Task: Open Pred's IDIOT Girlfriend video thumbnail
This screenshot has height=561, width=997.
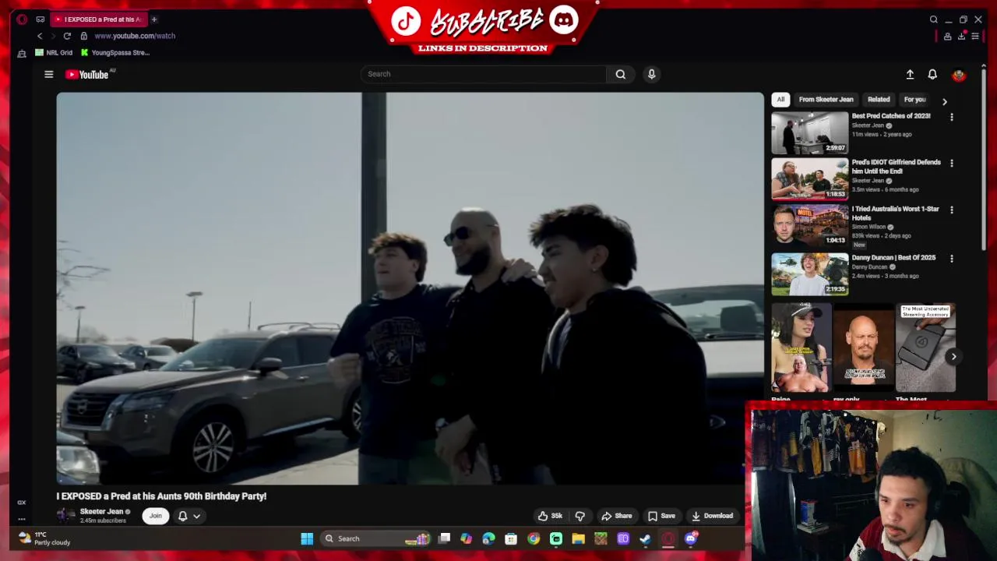Action: [x=809, y=179]
